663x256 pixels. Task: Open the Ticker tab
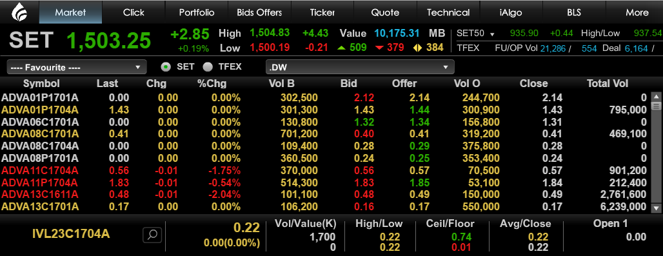322,12
